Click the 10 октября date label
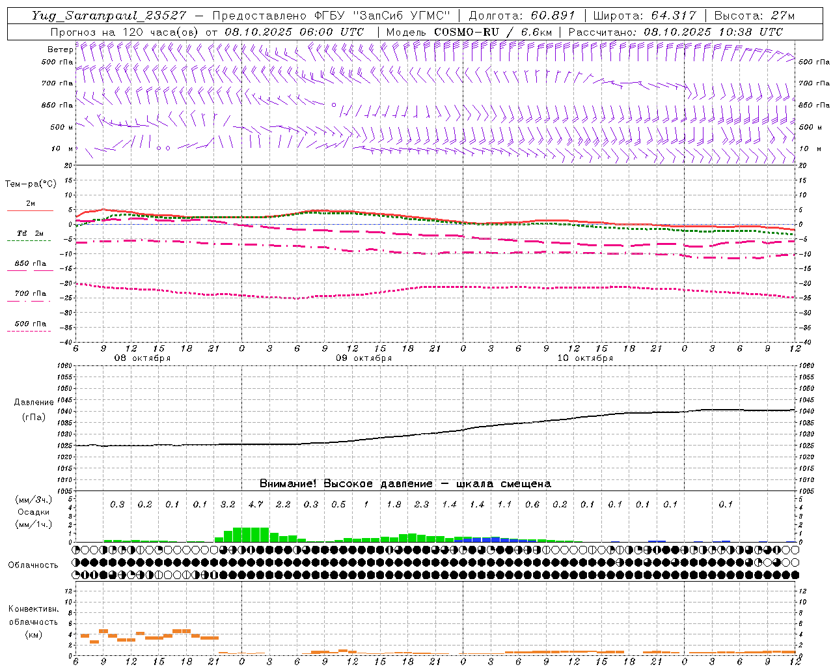Screen dimensions: 833x667 [585, 358]
